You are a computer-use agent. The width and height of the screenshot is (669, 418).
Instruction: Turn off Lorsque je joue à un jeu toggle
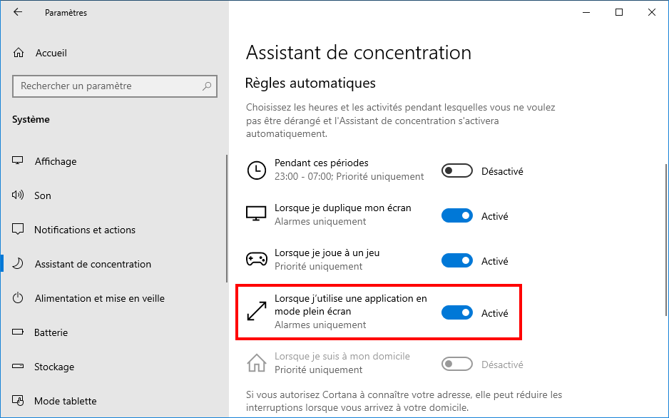(457, 260)
